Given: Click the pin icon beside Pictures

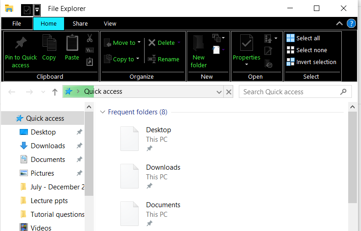Looking at the screenshot, I should coord(80,173).
